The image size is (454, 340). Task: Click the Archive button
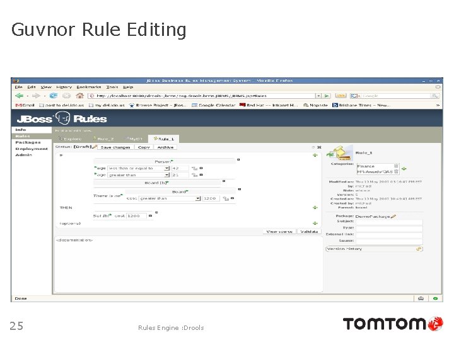click(x=165, y=147)
